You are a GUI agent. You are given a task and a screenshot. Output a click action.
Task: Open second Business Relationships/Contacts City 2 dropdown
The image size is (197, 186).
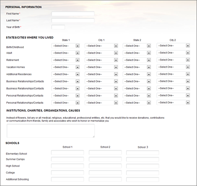(x=173, y=88)
